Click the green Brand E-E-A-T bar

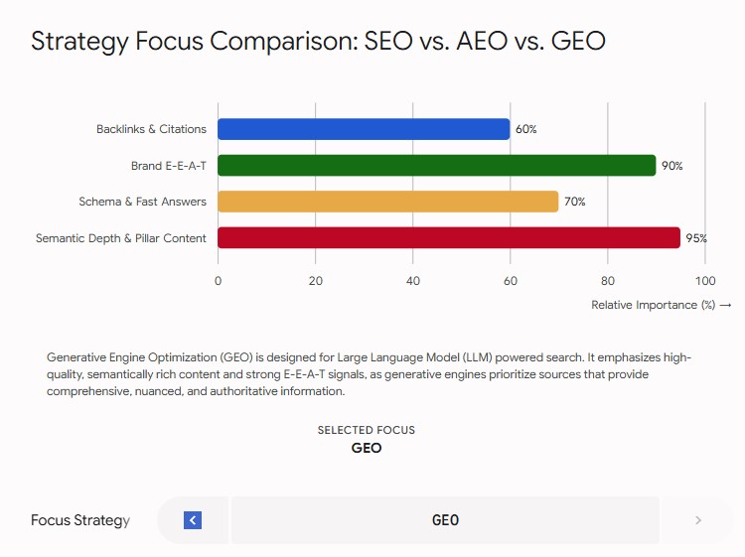pos(437,165)
